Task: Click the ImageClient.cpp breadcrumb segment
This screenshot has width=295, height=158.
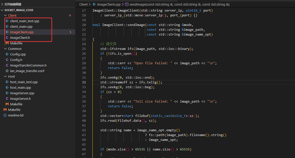Action: [109, 4]
